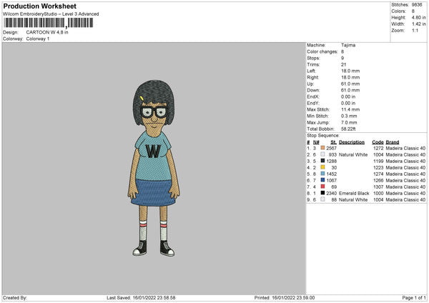The width and height of the screenshot is (429, 303).
Task: Click thread code '1307'
Action: pos(378,187)
